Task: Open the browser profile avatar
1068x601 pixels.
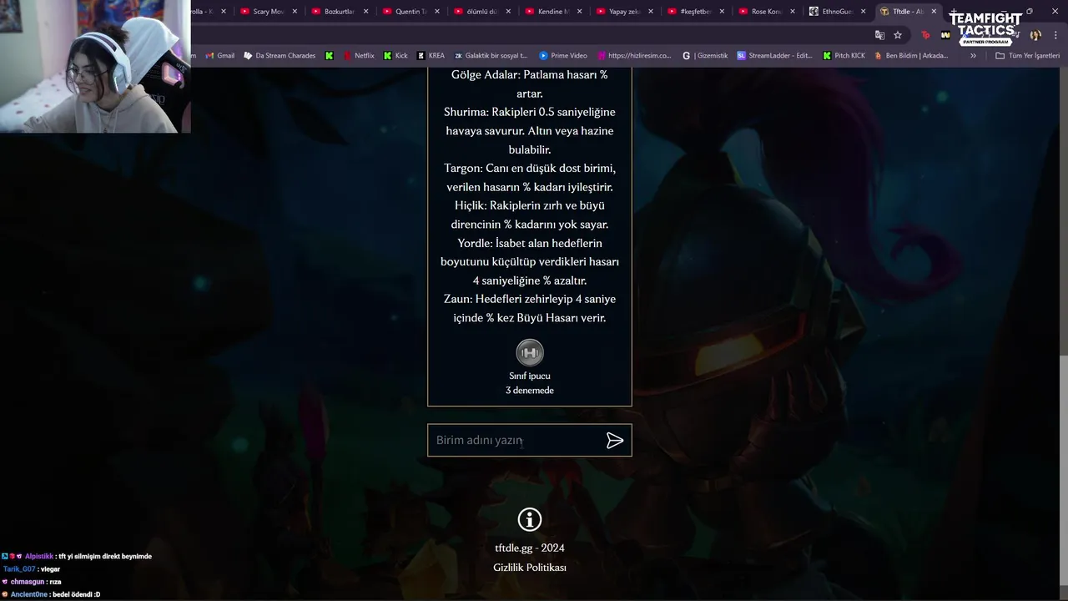Action: click(x=1035, y=35)
